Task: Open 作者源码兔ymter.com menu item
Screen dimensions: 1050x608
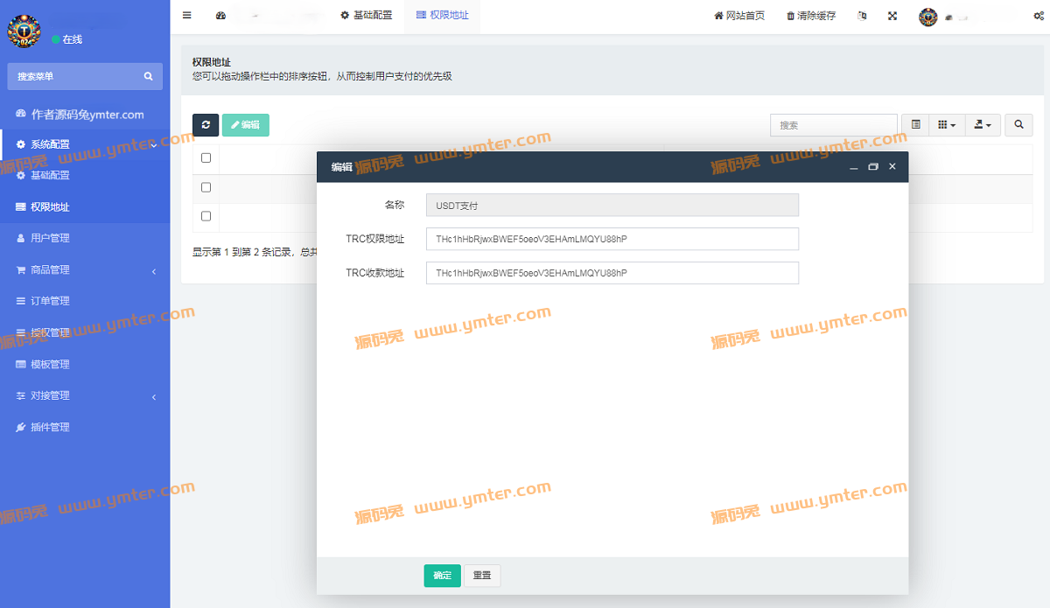Action: click(x=85, y=114)
